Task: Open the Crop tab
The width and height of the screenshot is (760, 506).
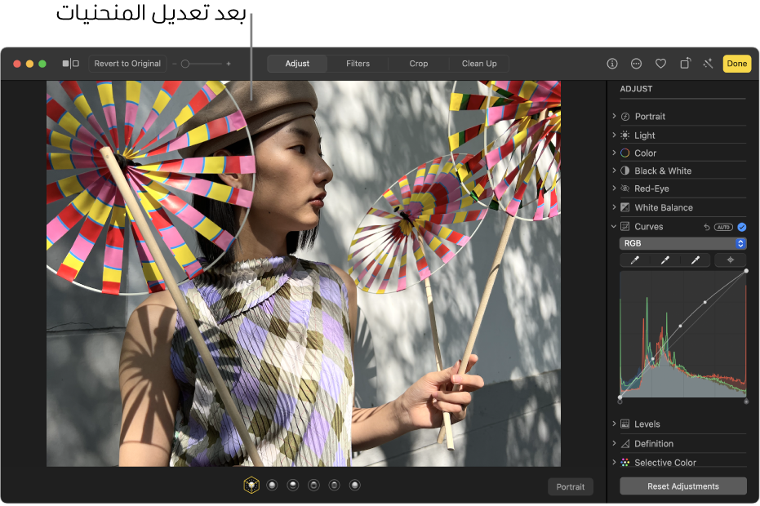Action: (x=418, y=63)
